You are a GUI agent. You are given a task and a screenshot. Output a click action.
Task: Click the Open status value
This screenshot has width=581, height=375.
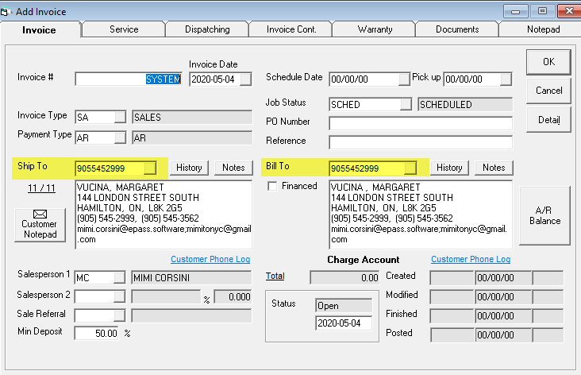(344, 306)
